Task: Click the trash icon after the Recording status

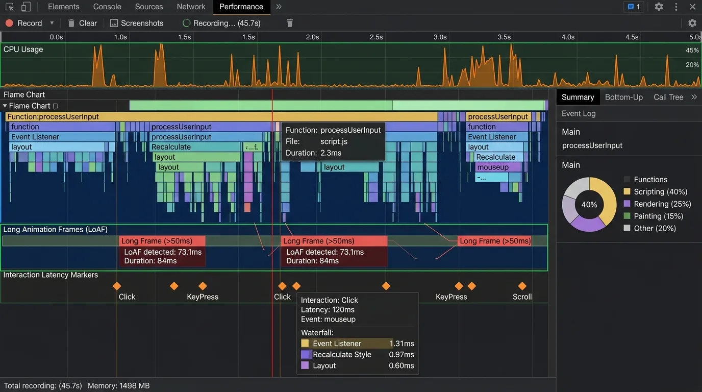Action: tap(290, 23)
